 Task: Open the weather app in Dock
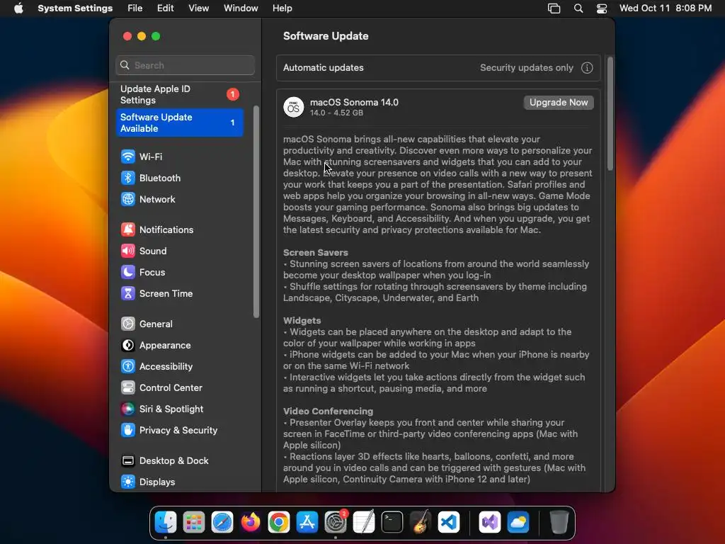[518, 523]
